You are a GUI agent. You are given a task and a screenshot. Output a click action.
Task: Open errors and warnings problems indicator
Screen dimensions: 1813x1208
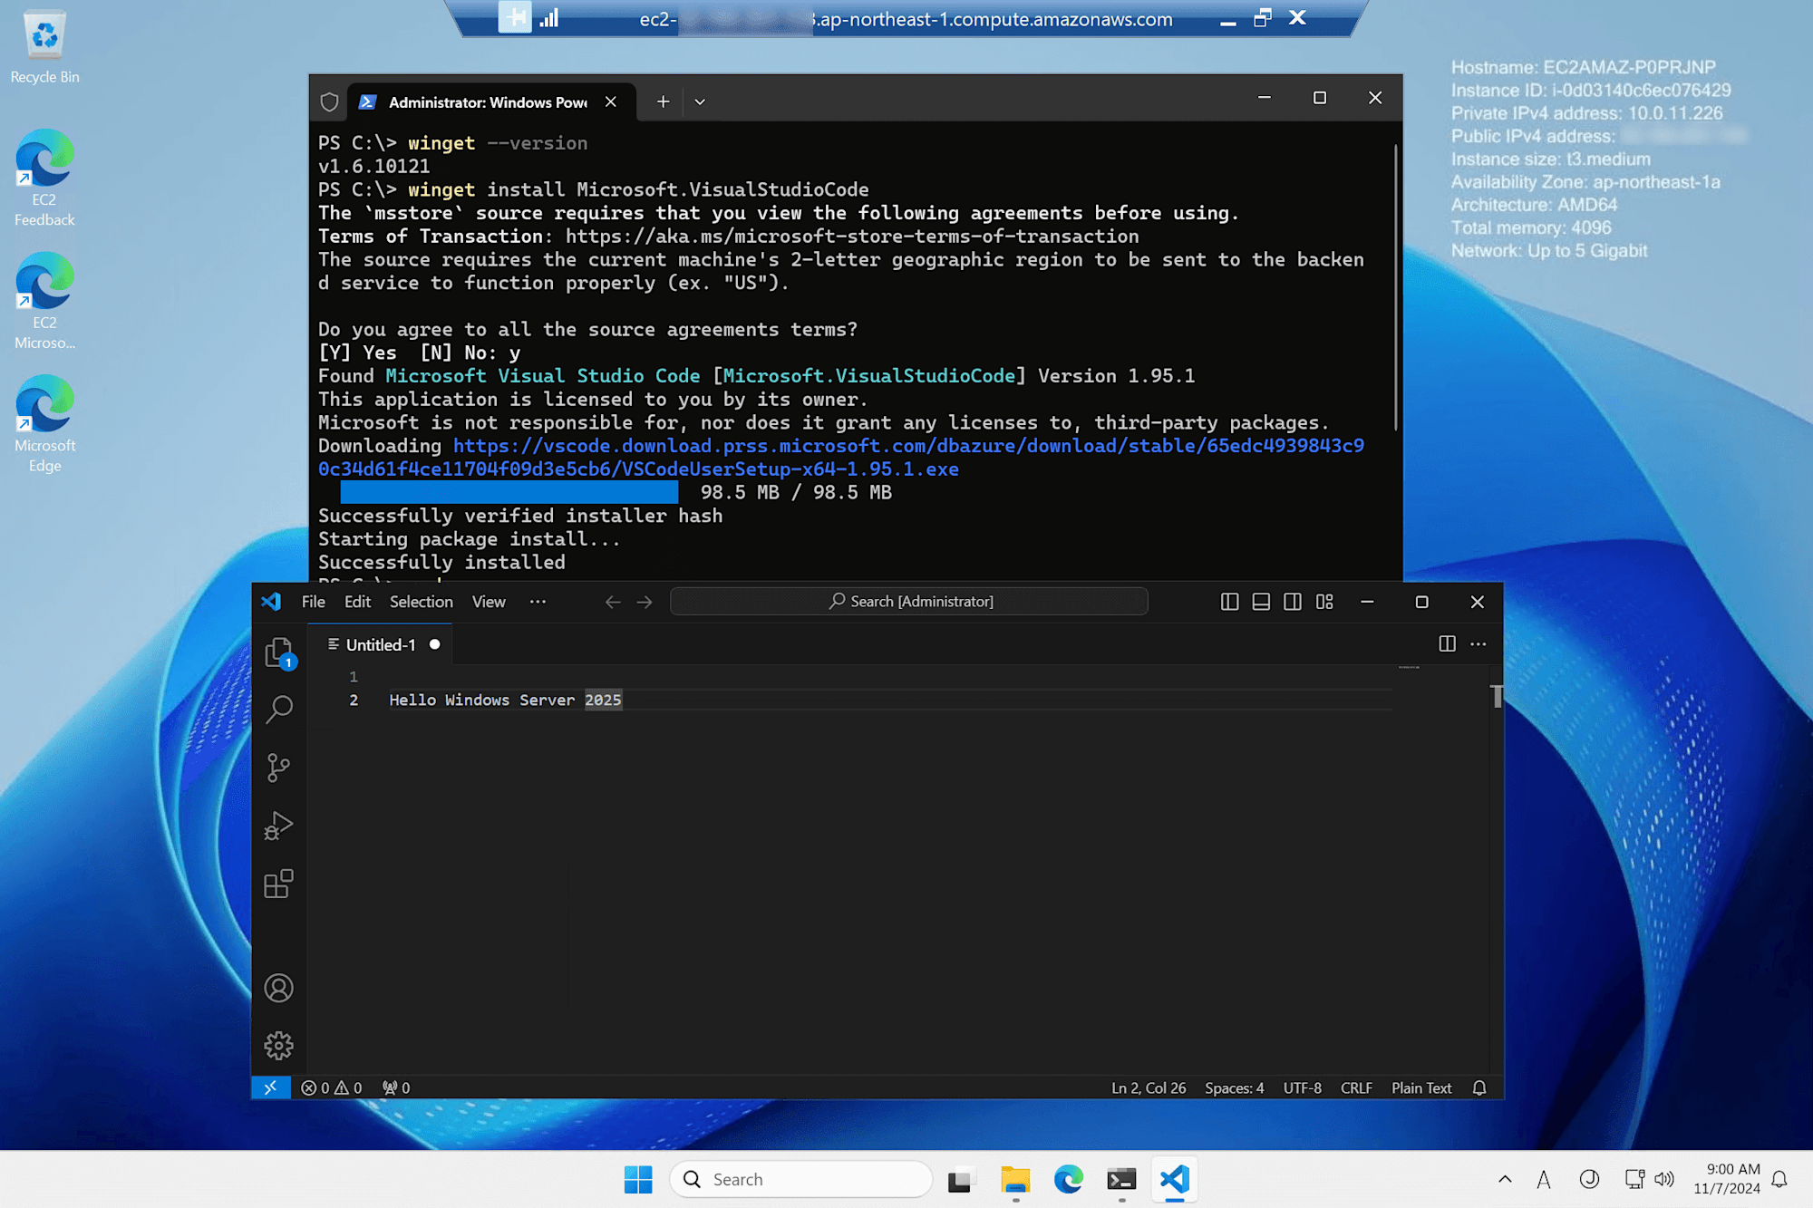pos(332,1087)
